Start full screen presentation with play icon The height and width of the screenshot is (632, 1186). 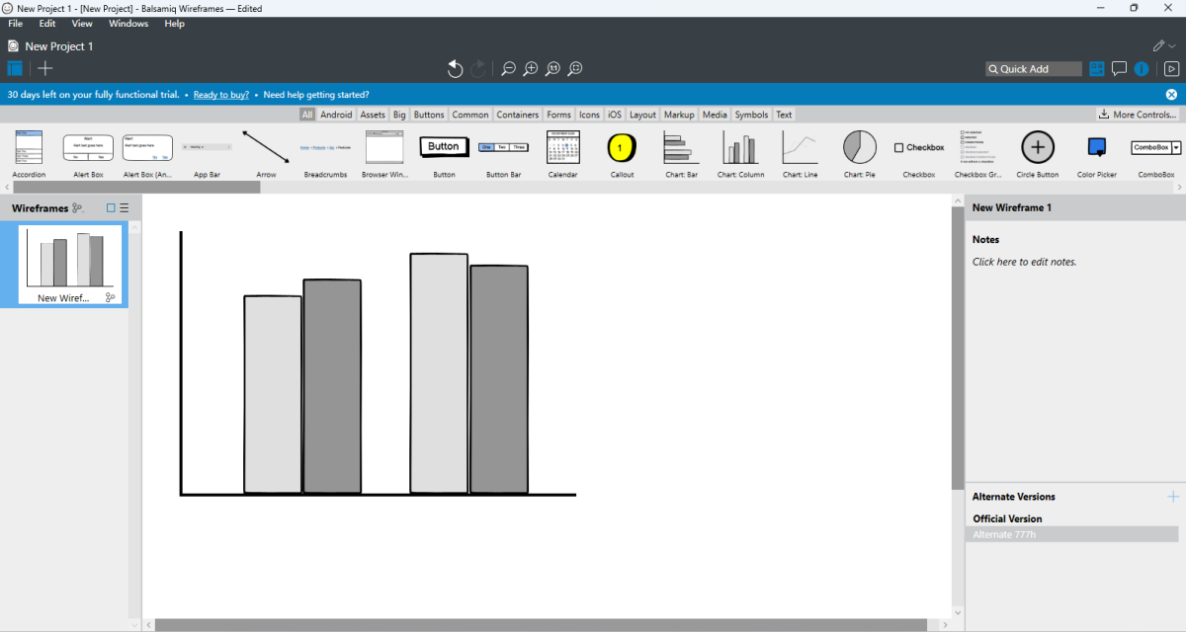click(1171, 68)
